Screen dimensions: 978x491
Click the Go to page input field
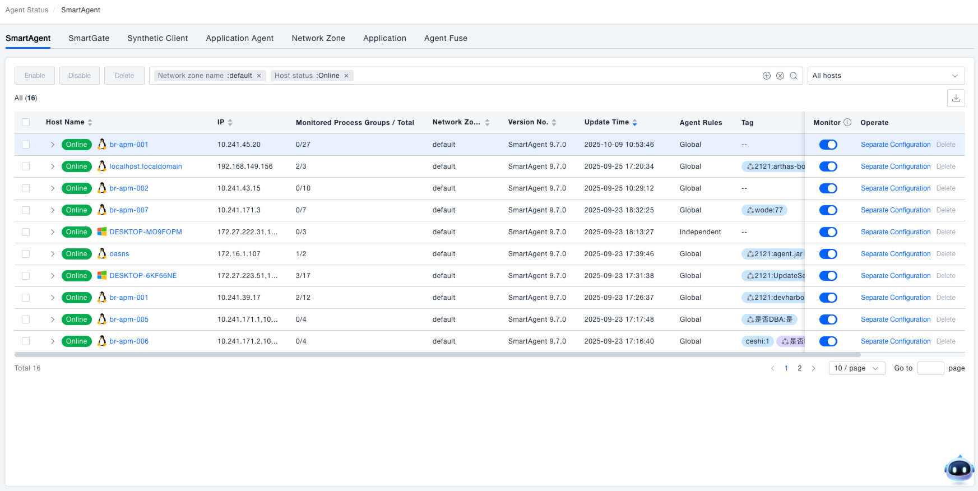[x=930, y=368]
